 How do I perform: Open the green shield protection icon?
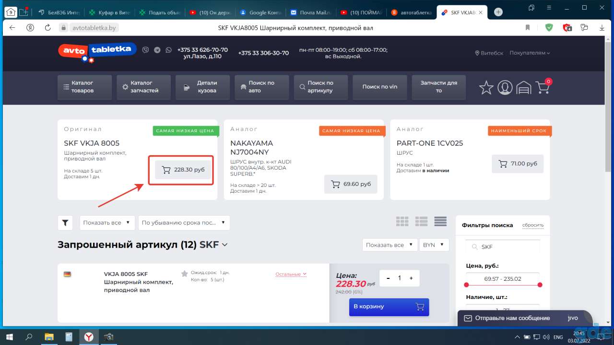[x=549, y=28]
